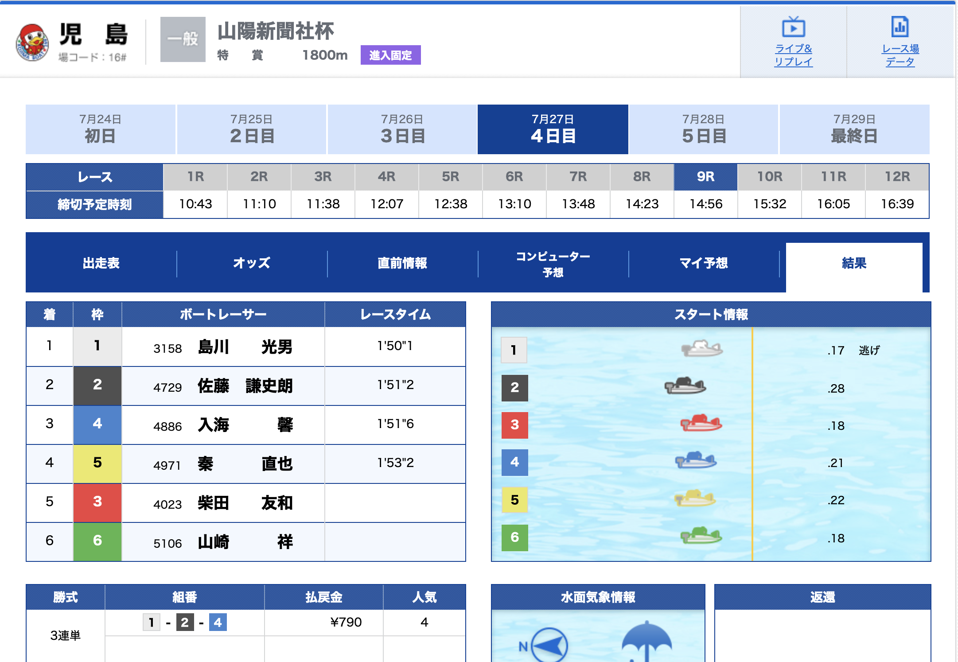Image resolution: width=958 pixels, height=662 pixels.
Task: Open the 出走表 tab
Action: (x=101, y=263)
